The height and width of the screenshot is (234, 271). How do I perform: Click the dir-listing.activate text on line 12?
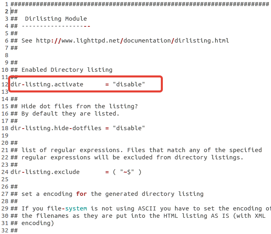(x=47, y=84)
